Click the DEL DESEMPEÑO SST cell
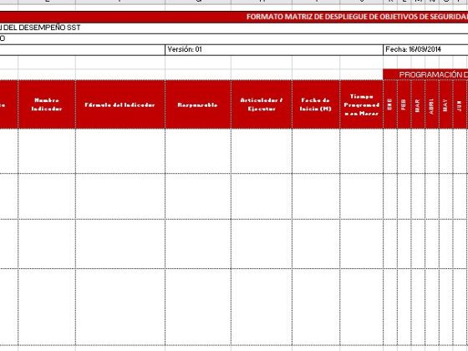 [234, 28]
